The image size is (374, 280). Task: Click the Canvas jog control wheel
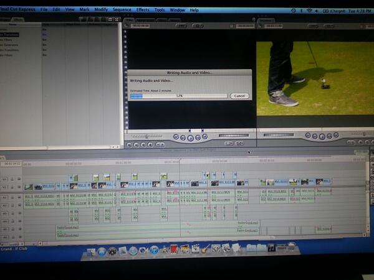tap(279, 135)
